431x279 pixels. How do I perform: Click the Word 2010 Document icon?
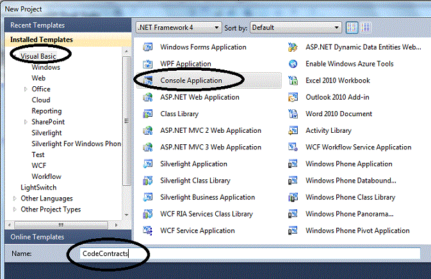pos(293,114)
